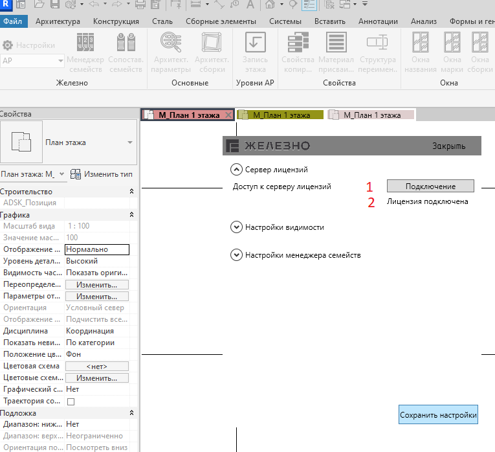The height and width of the screenshot is (452, 495).
Task: Click the Уровень детал... value Высокий
Action: pos(96,261)
